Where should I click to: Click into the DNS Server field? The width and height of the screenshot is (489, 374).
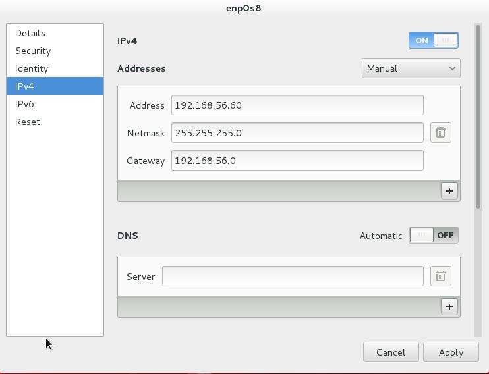tap(293, 276)
